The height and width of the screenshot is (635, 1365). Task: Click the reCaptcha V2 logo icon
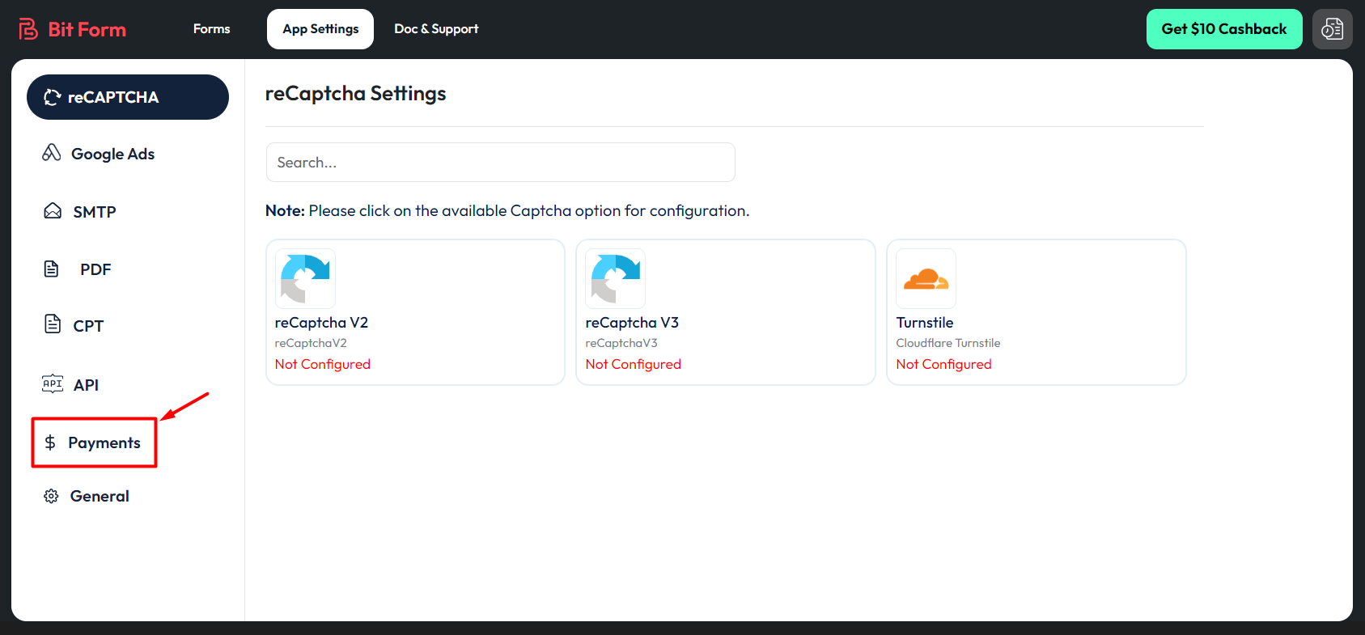click(305, 278)
